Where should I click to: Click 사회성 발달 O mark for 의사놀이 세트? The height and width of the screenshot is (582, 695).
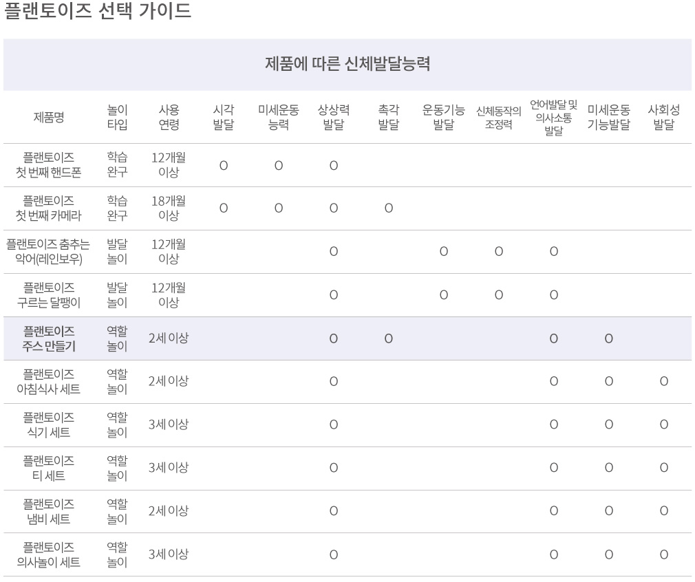pyautogui.click(x=663, y=554)
